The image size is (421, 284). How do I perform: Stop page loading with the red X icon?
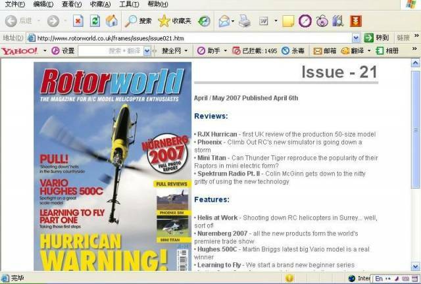point(78,21)
